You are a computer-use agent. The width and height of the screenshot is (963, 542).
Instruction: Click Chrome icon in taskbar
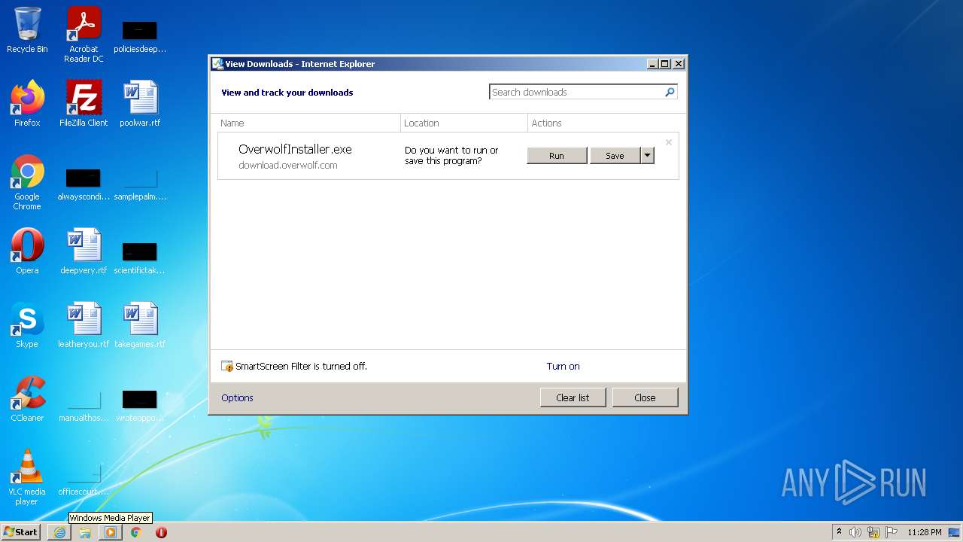click(x=136, y=532)
